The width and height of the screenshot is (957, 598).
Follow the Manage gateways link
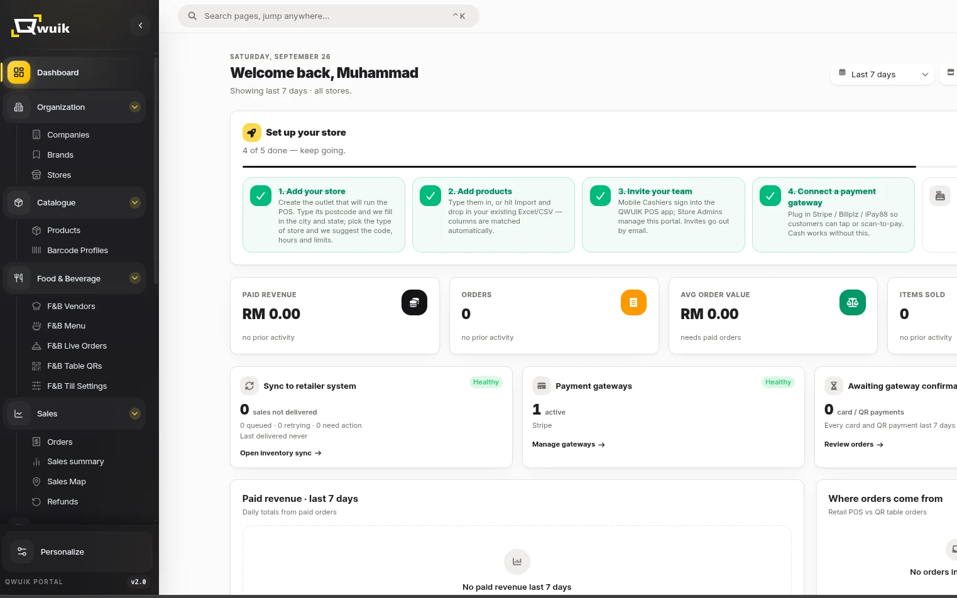[569, 444]
